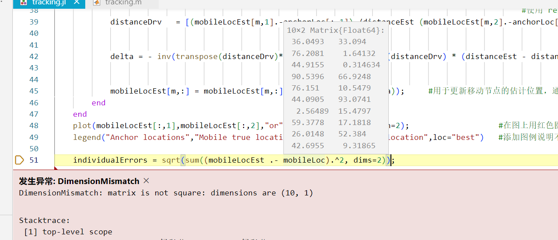This screenshot has width=558, height=240.
Task: Click value 36.0493 in the matrix hover
Action: 308,42
